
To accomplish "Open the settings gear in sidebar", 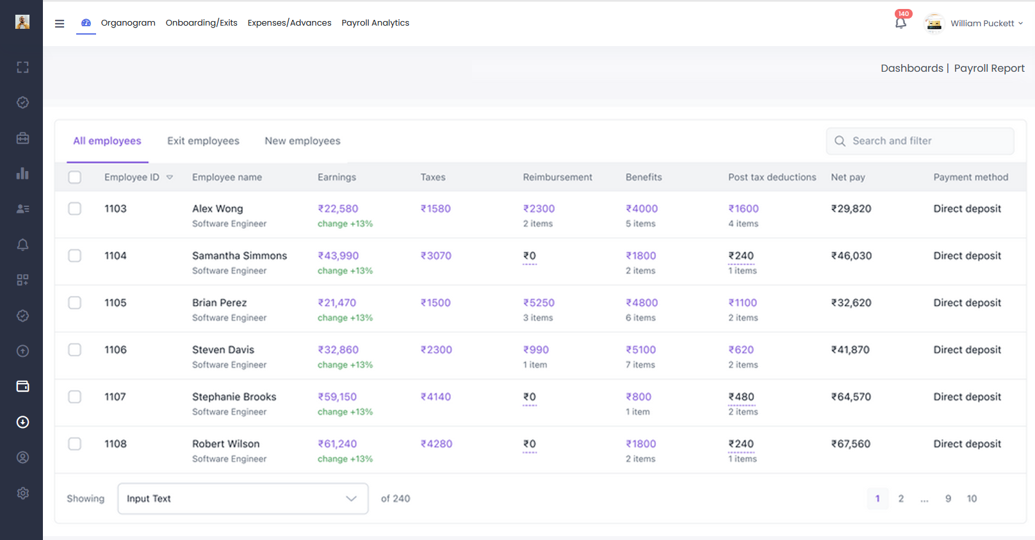I will pos(22,493).
